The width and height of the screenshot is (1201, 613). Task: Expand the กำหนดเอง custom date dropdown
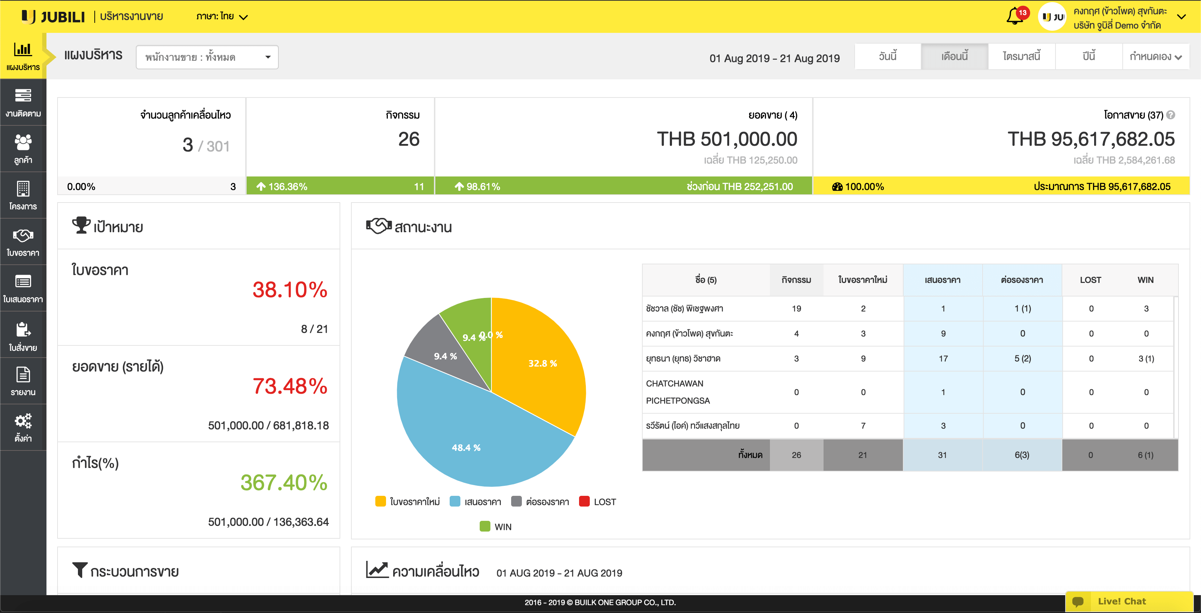(x=1155, y=56)
